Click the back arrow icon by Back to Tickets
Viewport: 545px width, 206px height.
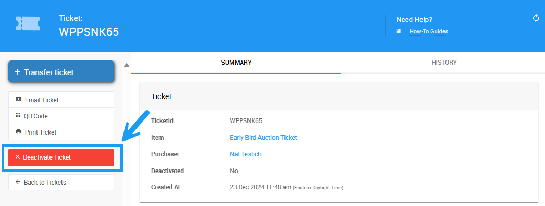coord(18,181)
